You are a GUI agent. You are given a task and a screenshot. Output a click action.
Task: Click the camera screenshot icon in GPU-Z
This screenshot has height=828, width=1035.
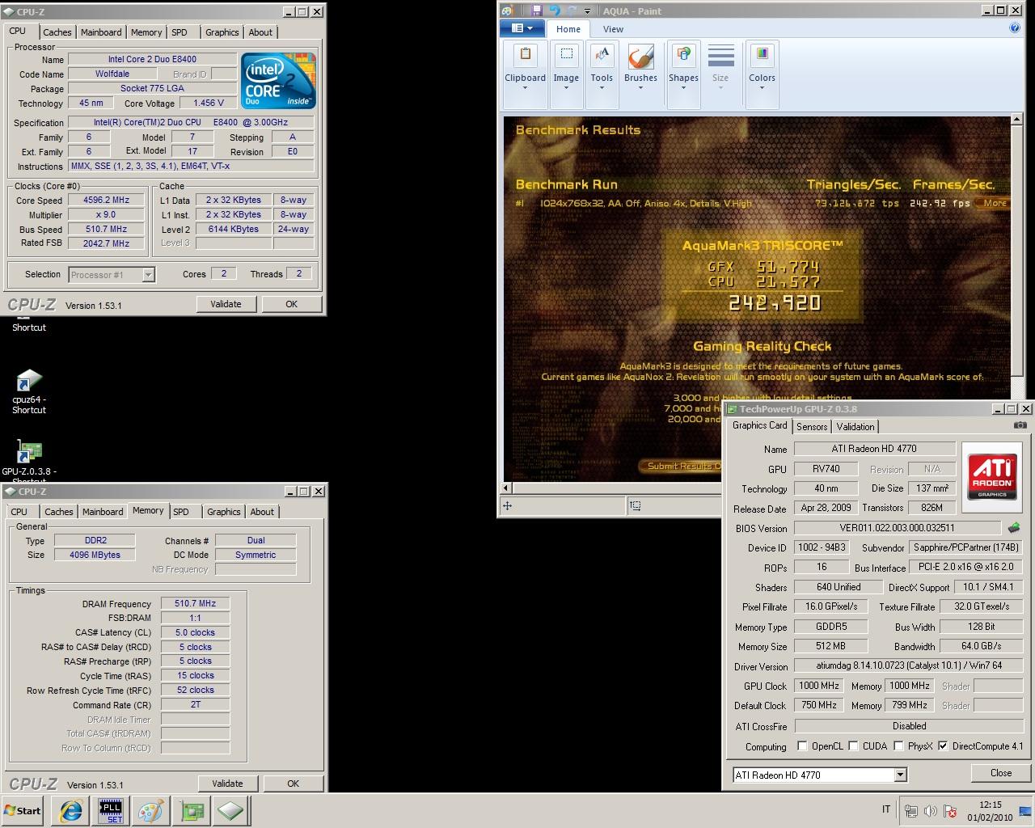point(1020,425)
